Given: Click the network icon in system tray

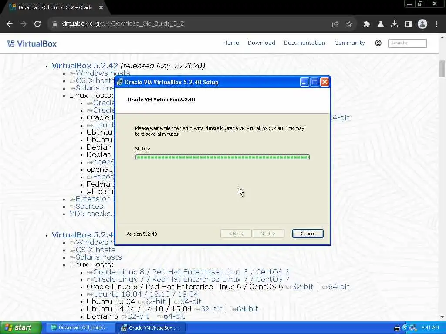Looking at the screenshot, I should (x=413, y=328).
